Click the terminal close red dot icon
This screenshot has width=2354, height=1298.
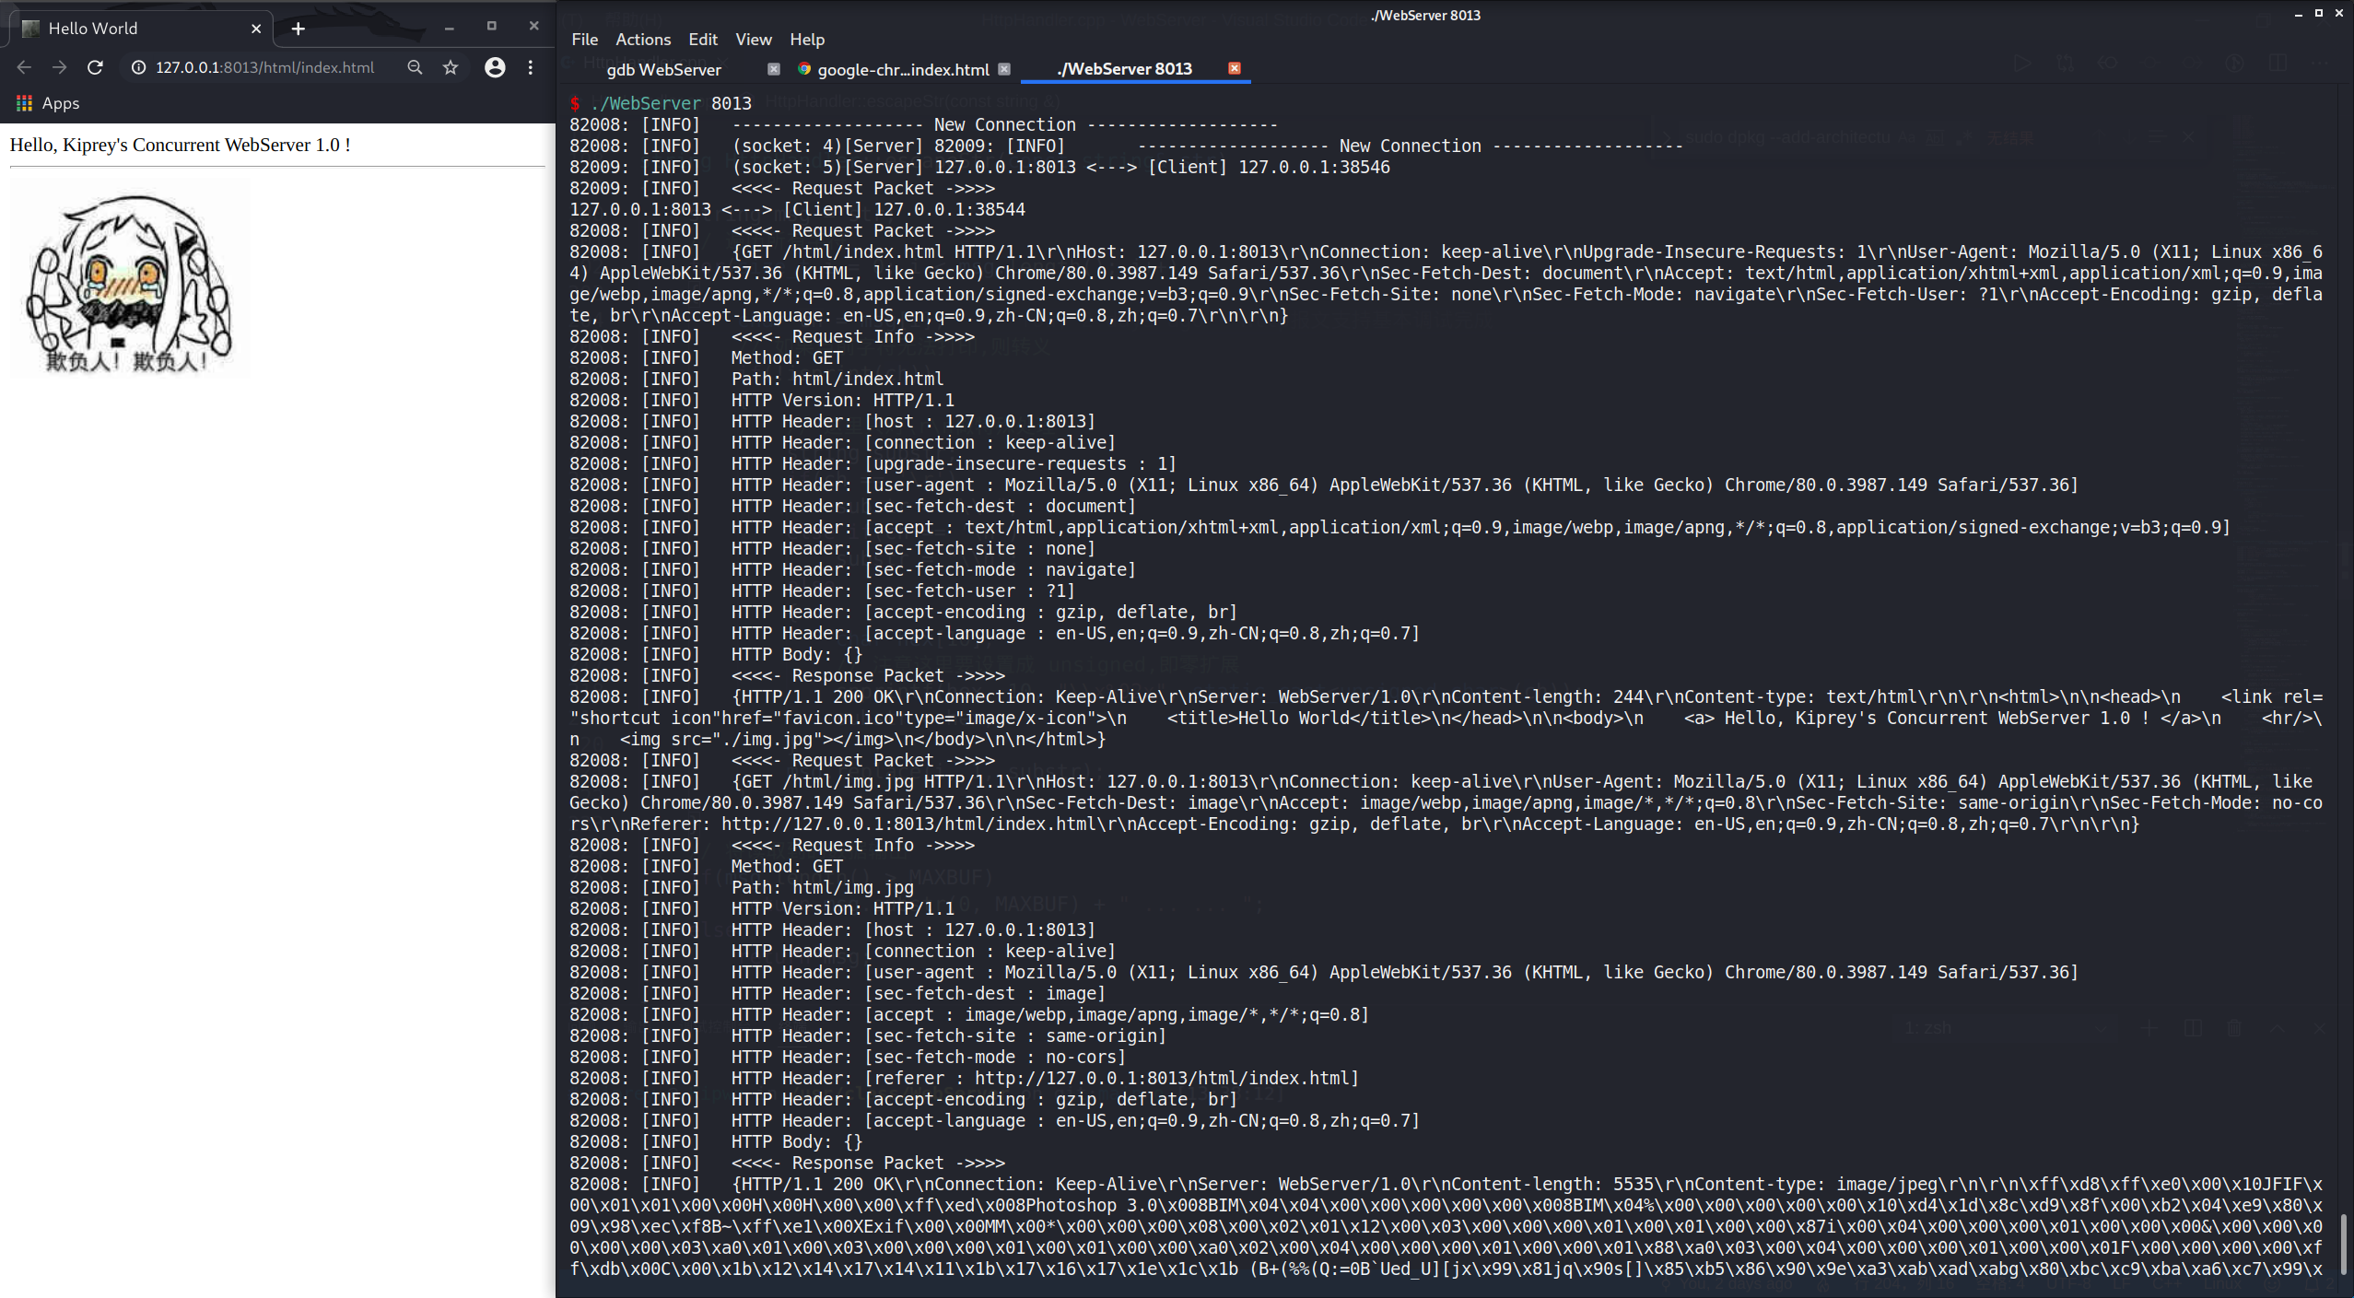click(x=1234, y=67)
